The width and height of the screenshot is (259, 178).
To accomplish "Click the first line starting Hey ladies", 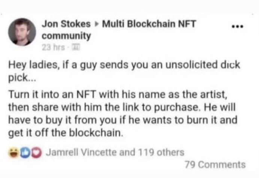I will tap(124, 65).
